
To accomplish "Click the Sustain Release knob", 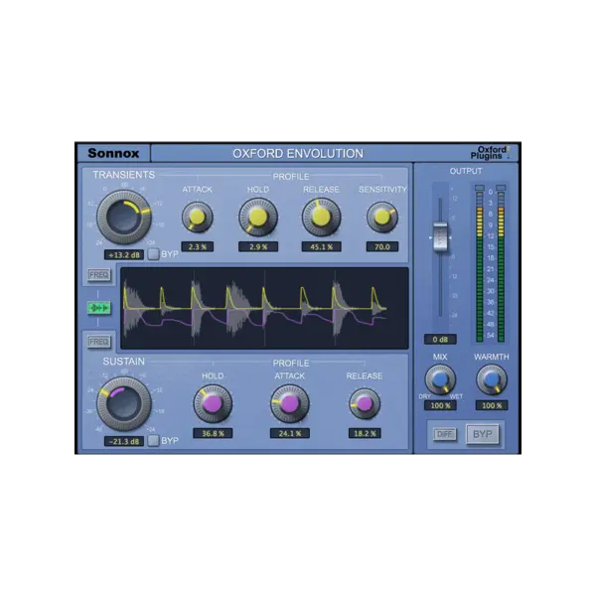I will click(365, 403).
